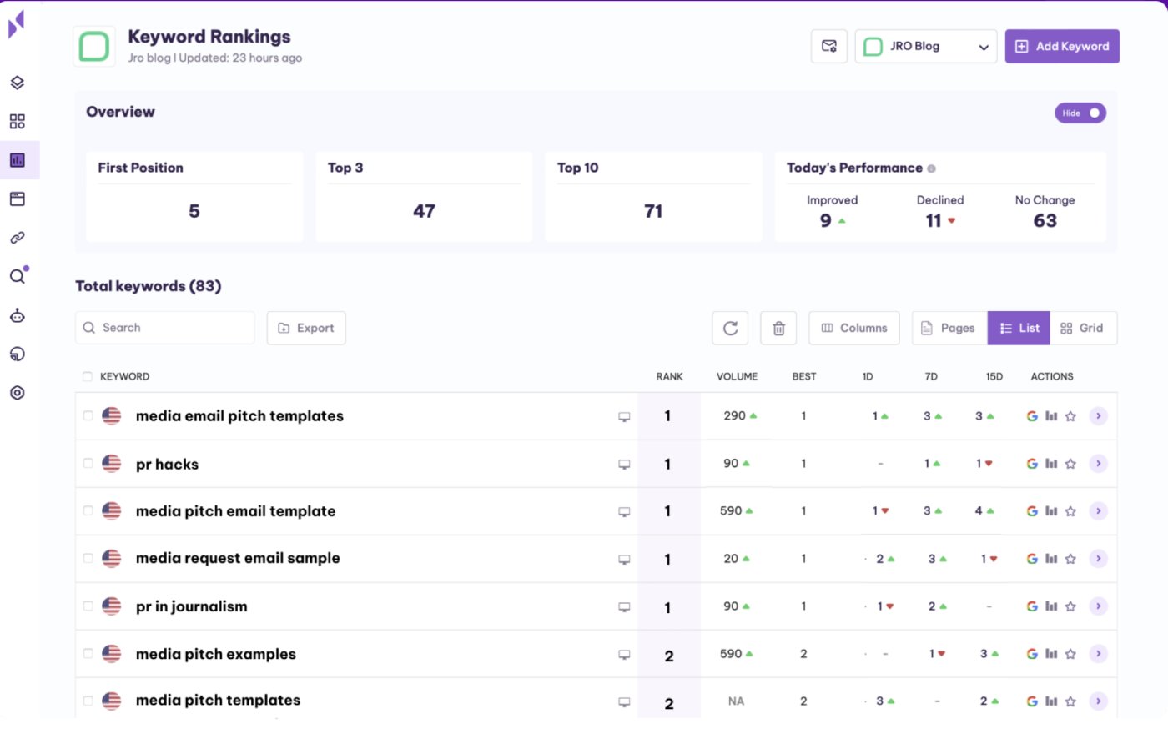Select all keywords via the header checkbox
This screenshot has height=749, width=1168.
tap(88, 376)
